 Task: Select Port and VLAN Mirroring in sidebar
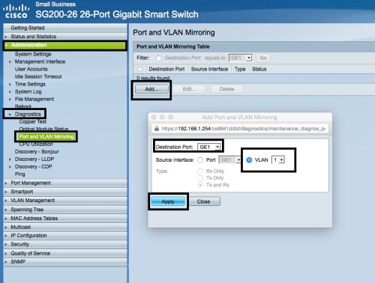[x=46, y=136]
